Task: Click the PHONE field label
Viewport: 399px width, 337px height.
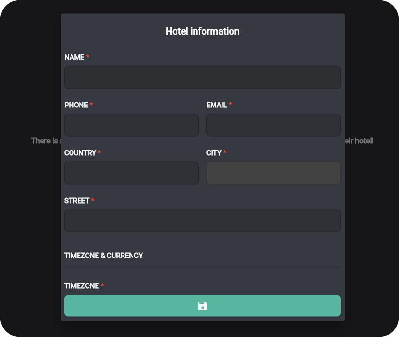Action: tap(76, 105)
